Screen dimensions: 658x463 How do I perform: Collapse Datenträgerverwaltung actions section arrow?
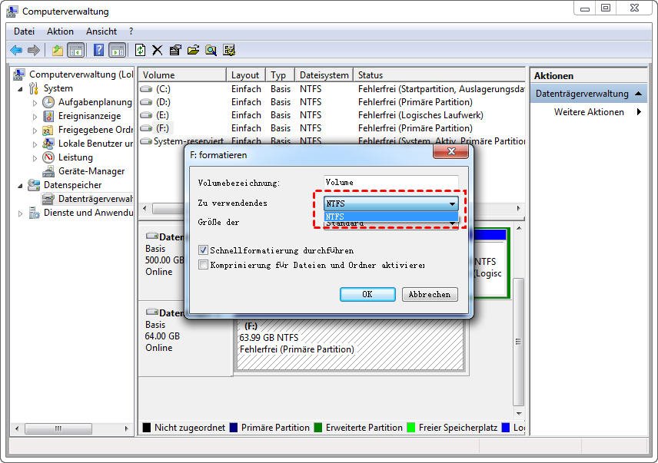point(638,94)
